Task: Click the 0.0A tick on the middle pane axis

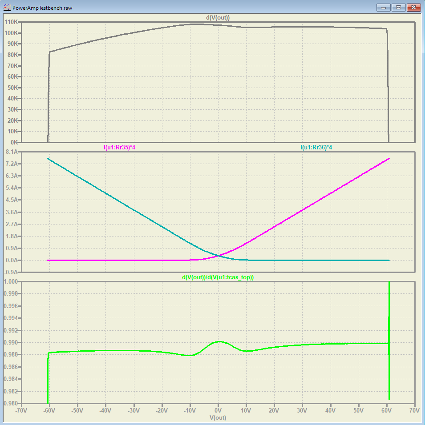Action: click(x=12, y=260)
